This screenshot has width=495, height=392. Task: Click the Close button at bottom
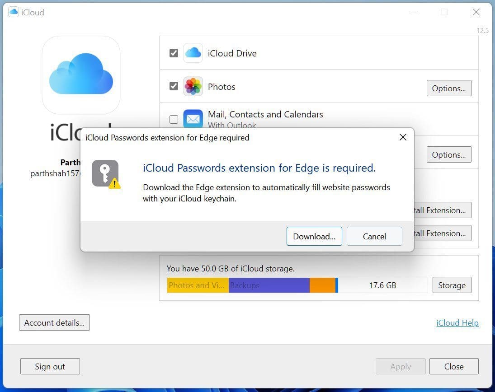[x=454, y=366]
